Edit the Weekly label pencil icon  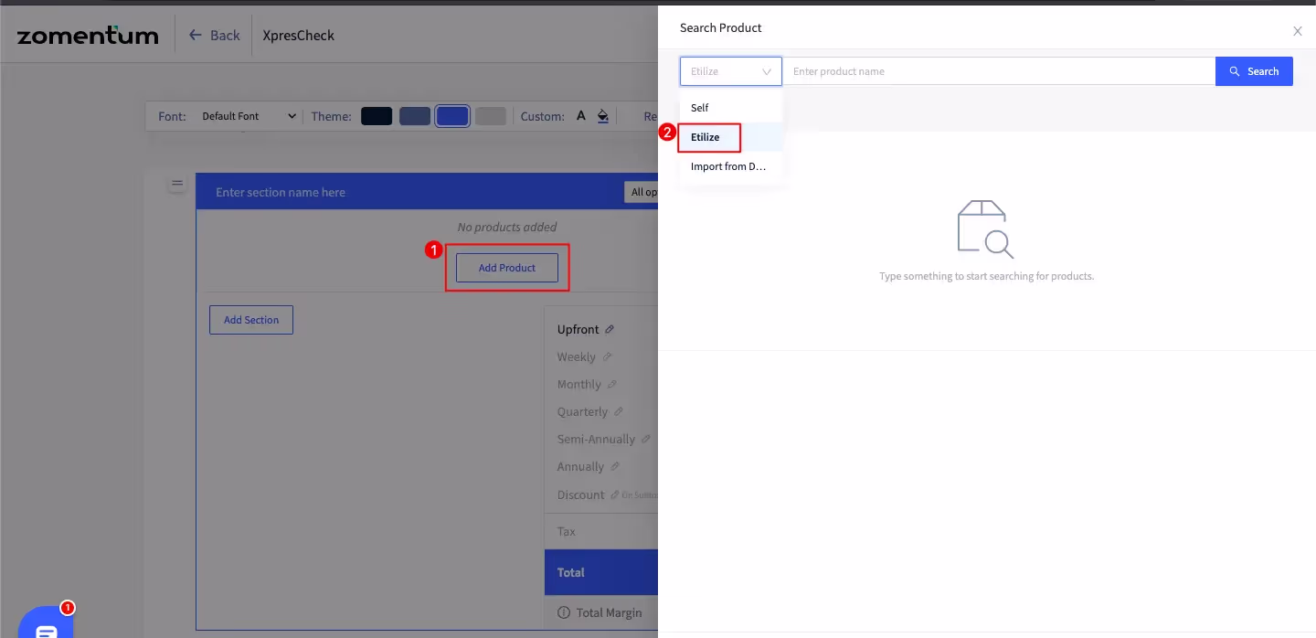tap(607, 356)
